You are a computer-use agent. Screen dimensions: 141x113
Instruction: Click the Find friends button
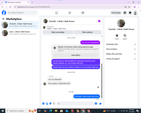(116, 13)
